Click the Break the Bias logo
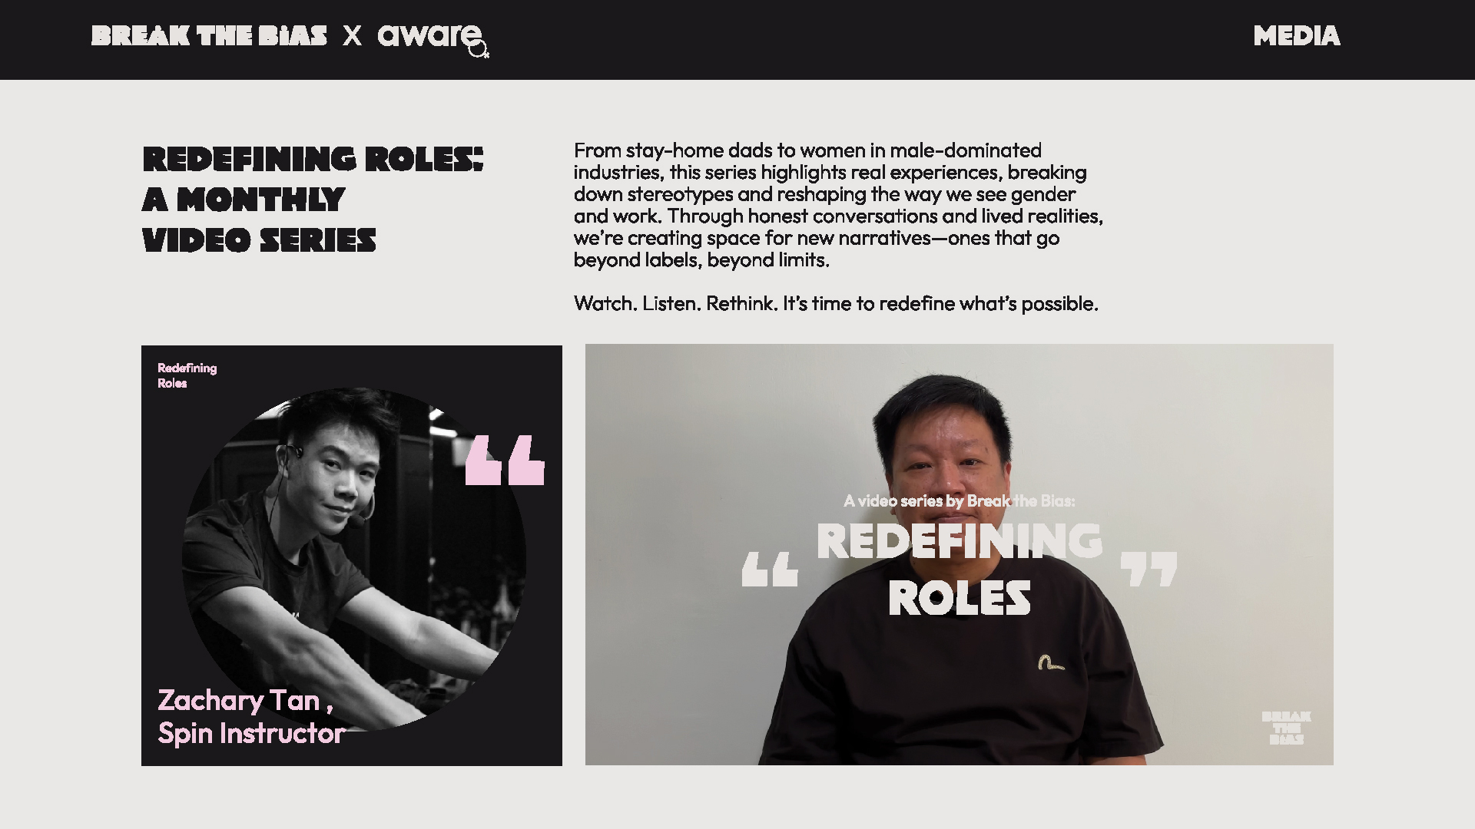 coord(209,36)
